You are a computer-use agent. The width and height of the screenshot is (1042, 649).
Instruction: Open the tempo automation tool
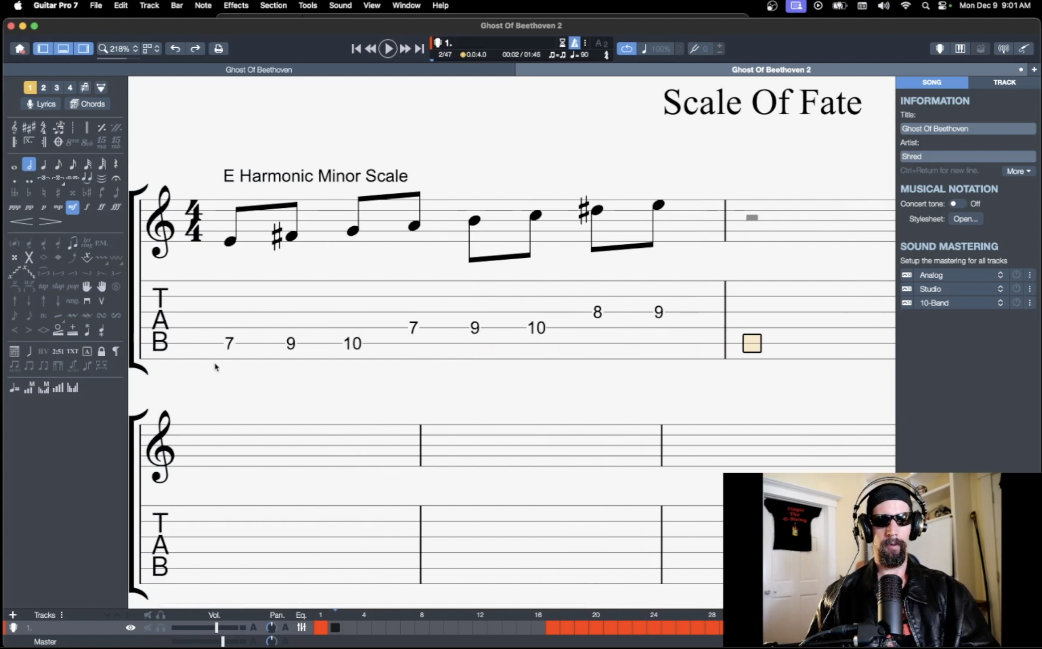pyautogui.click(x=14, y=388)
